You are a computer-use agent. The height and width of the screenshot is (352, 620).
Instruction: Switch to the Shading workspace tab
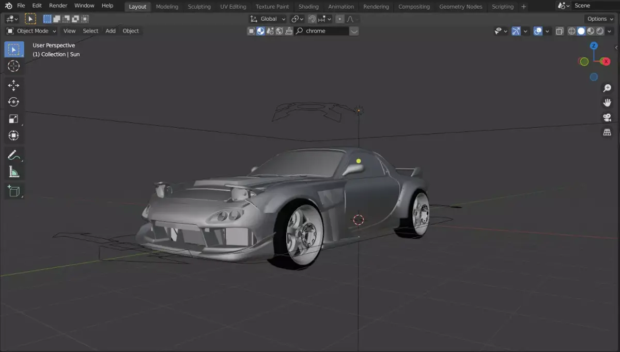pyautogui.click(x=308, y=7)
